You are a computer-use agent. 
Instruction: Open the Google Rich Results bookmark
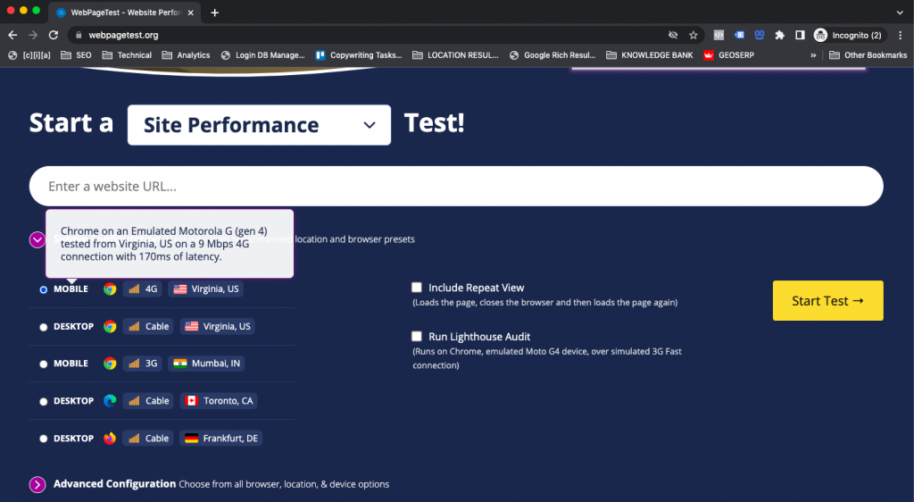[552, 55]
